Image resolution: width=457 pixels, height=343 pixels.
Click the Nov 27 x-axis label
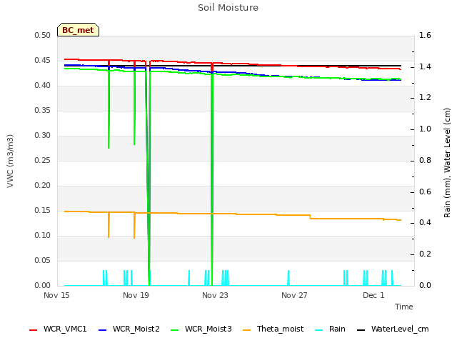[x=294, y=295]
